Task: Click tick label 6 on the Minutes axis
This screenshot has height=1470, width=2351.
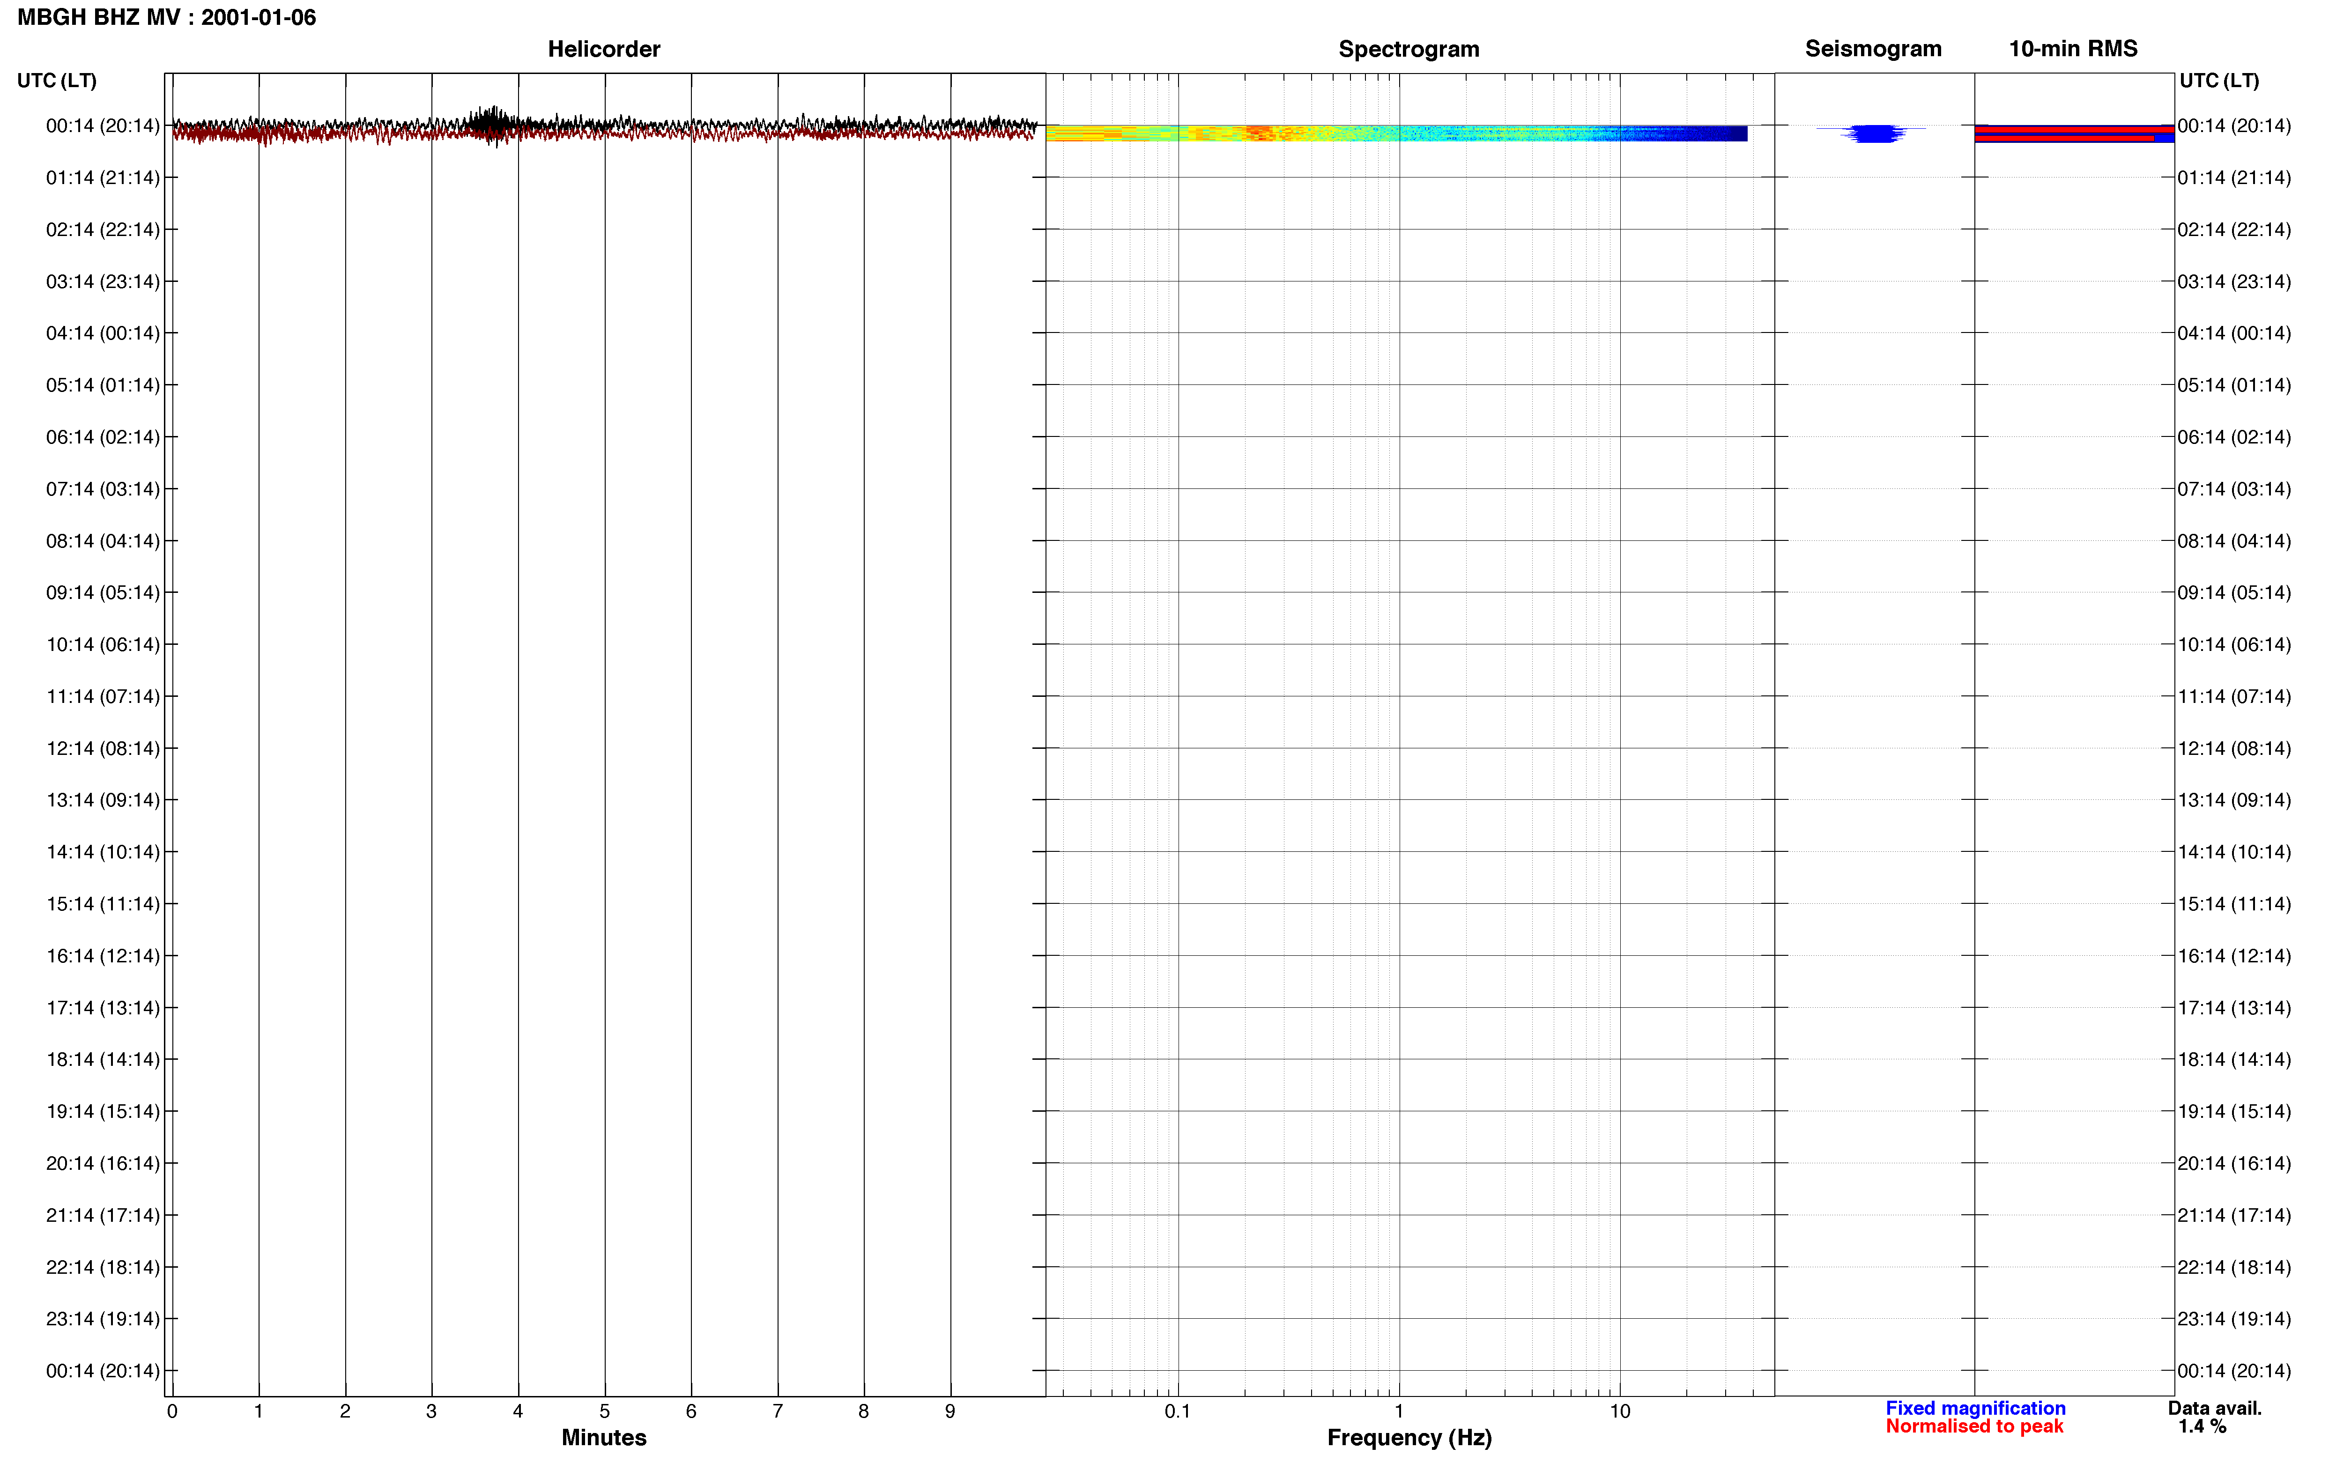Action: pos(691,1411)
